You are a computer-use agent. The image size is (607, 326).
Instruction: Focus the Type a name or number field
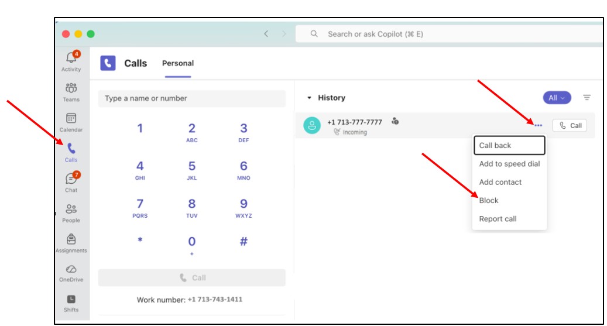point(192,98)
